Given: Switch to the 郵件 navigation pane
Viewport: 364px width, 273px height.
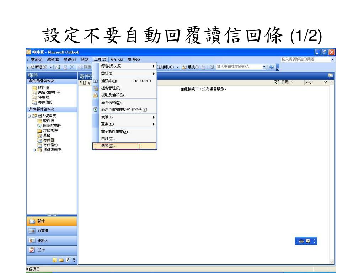Looking at the screenshot, I should [52, 221].
